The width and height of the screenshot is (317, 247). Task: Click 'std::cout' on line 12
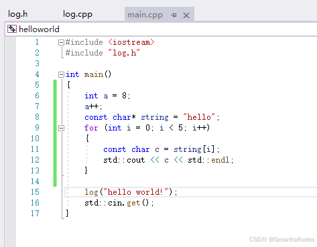tap(124, 160)
